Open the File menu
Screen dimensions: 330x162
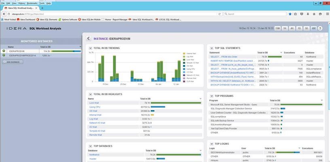click(3, 3)
